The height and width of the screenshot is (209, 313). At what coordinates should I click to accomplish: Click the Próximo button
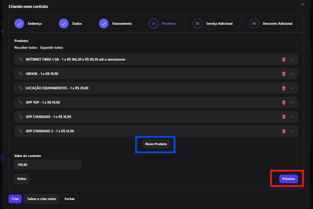[x=289, y=179]
